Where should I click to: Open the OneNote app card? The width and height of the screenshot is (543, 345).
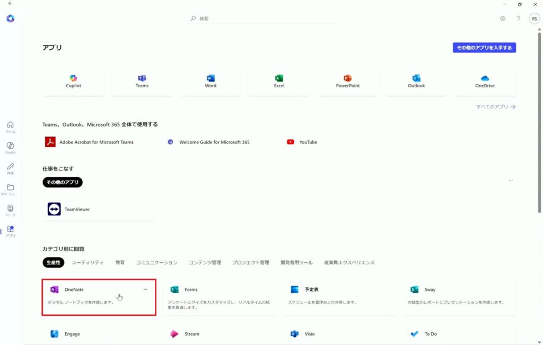99,297
